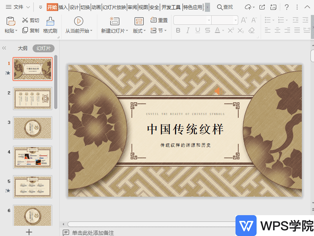Click the Format Painter (格式刷) icon
This screenshot has height=236, width=314.
(x=50, y=21)
